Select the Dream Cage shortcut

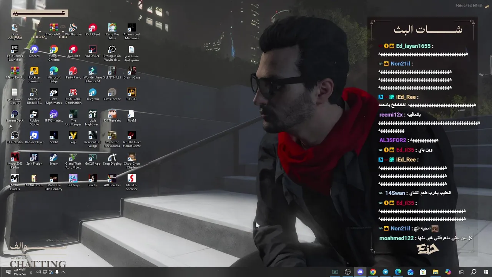point(131,73)
